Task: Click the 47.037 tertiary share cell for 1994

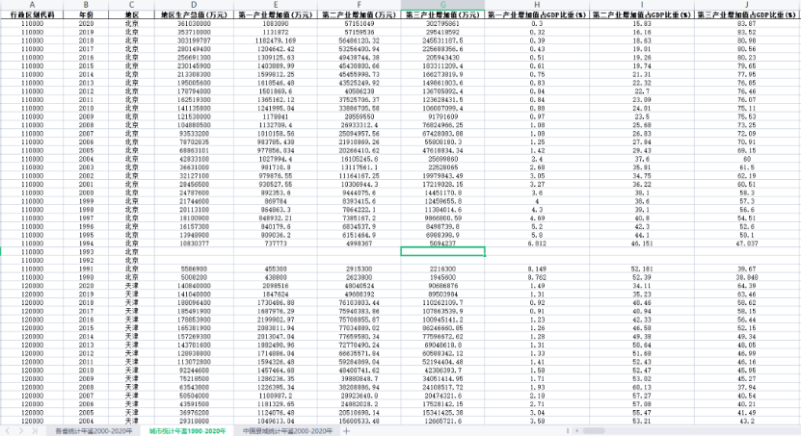Action: point(747,244)
